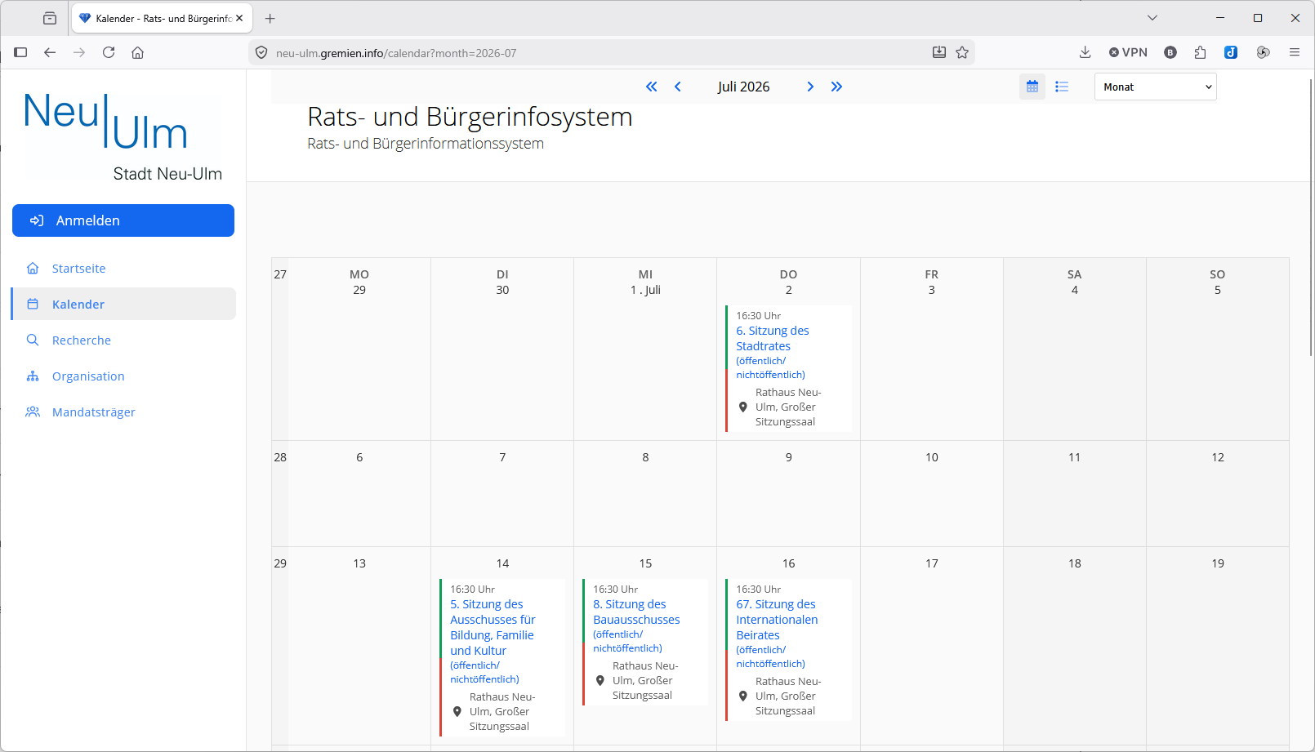Open 6. Sitzung des Stadtrates event
This screenshot has width=1315, height=752.
(x=773, y=338)
